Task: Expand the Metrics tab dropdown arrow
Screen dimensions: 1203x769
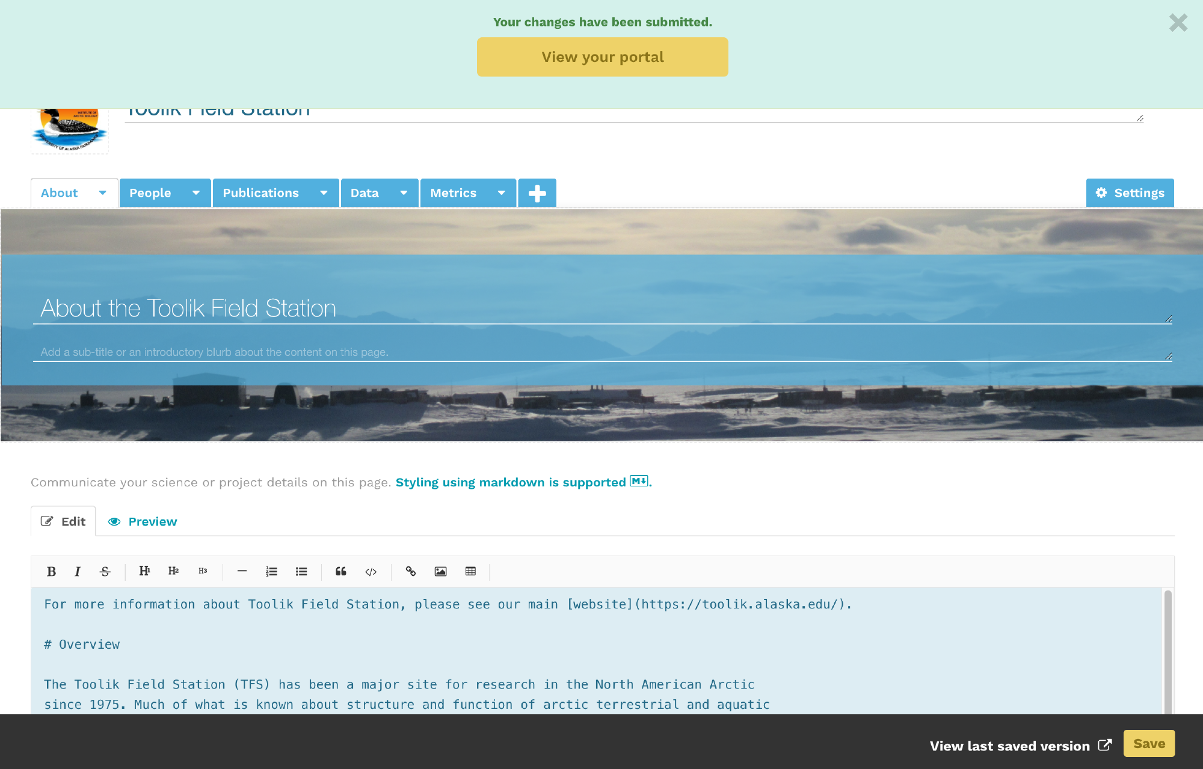Action: tap(501, 193)
